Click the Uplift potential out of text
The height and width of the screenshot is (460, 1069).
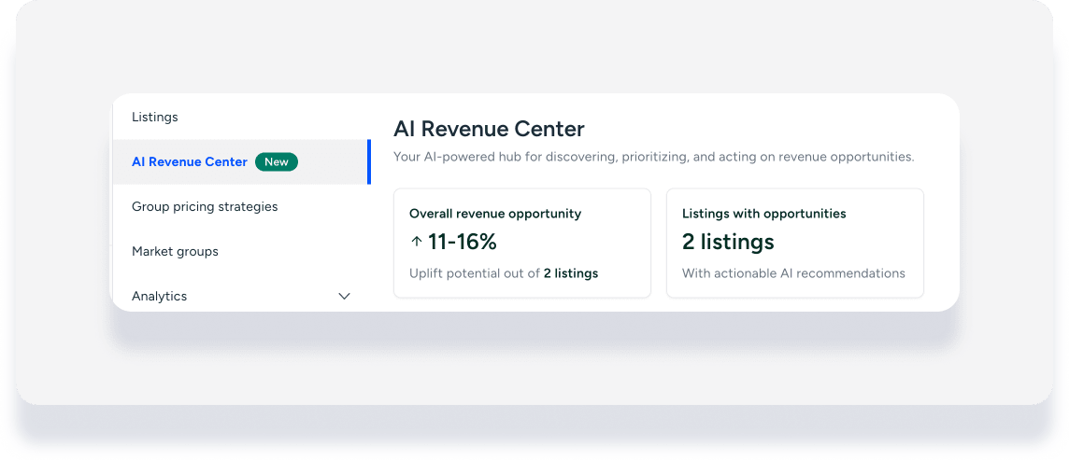pos(475,273)
